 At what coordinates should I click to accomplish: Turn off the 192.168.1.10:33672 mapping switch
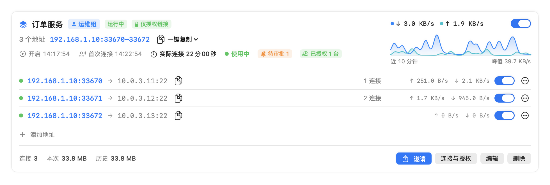[x=504, y=115]
